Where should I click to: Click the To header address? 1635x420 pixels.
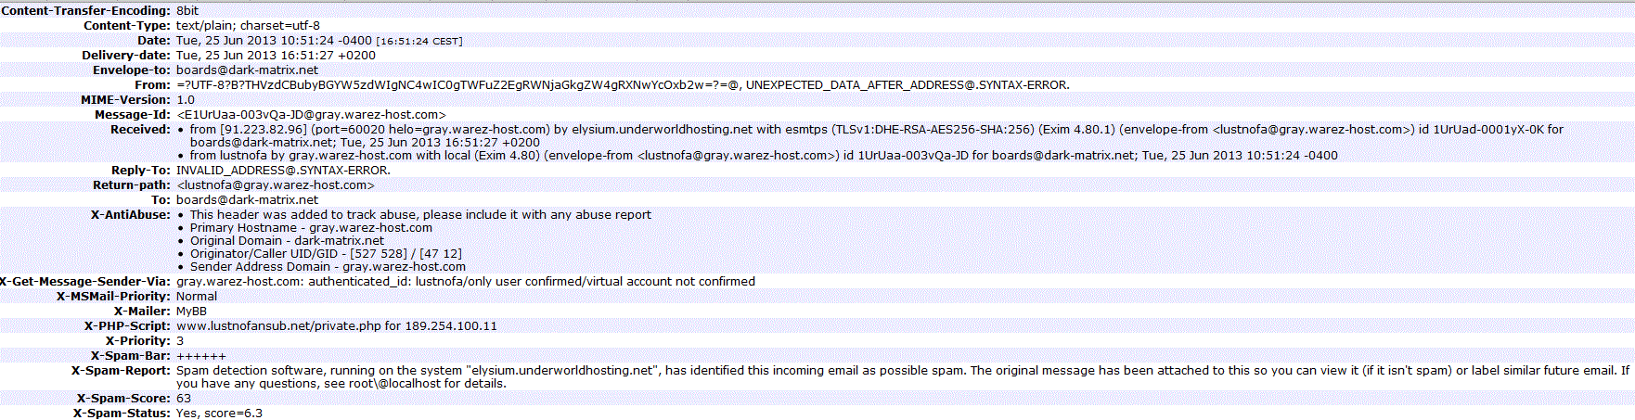(247, 200)
